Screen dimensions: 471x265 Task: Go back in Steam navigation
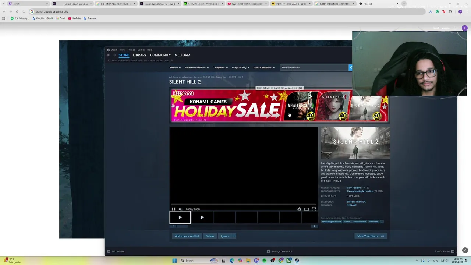click(x=109, y=55)
